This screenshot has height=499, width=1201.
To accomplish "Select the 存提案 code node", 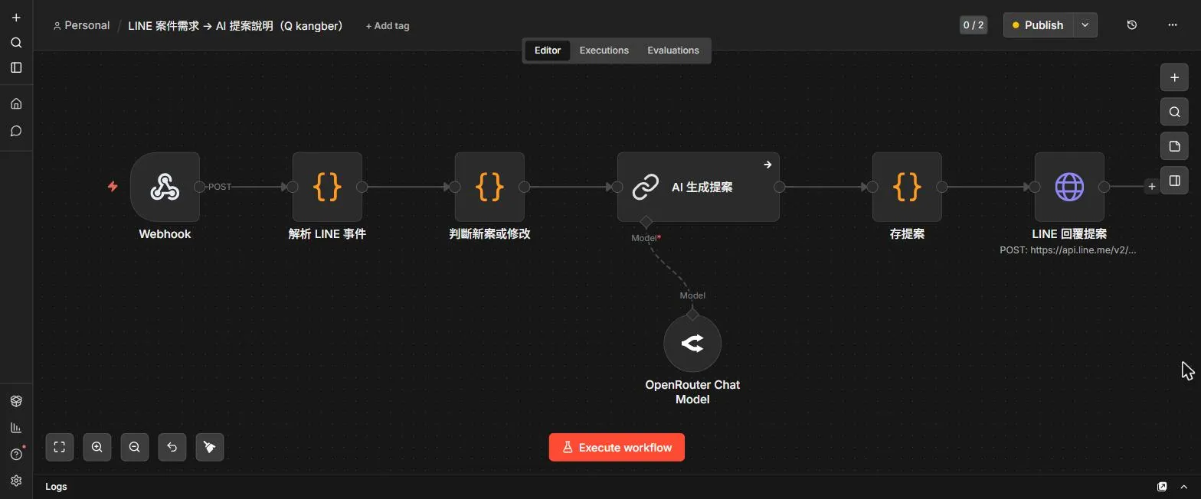I will point(907,187).
